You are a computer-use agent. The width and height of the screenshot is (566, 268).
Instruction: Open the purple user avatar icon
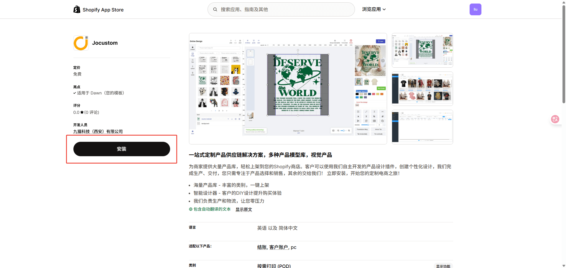tap(475, 9)
